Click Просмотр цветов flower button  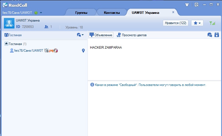pos(131,35)
